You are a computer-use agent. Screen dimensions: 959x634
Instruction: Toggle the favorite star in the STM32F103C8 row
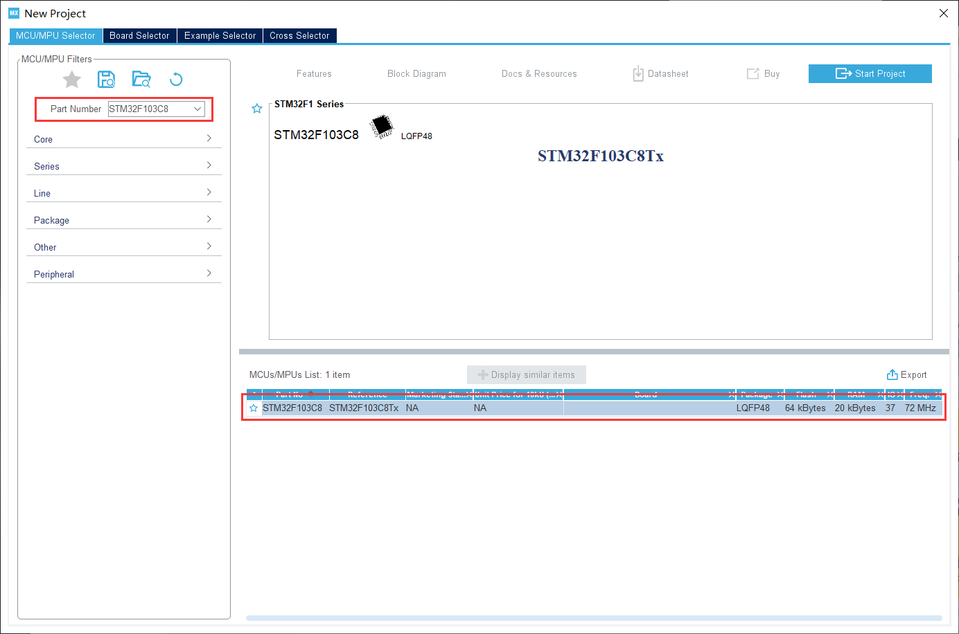tap(254, 408)
